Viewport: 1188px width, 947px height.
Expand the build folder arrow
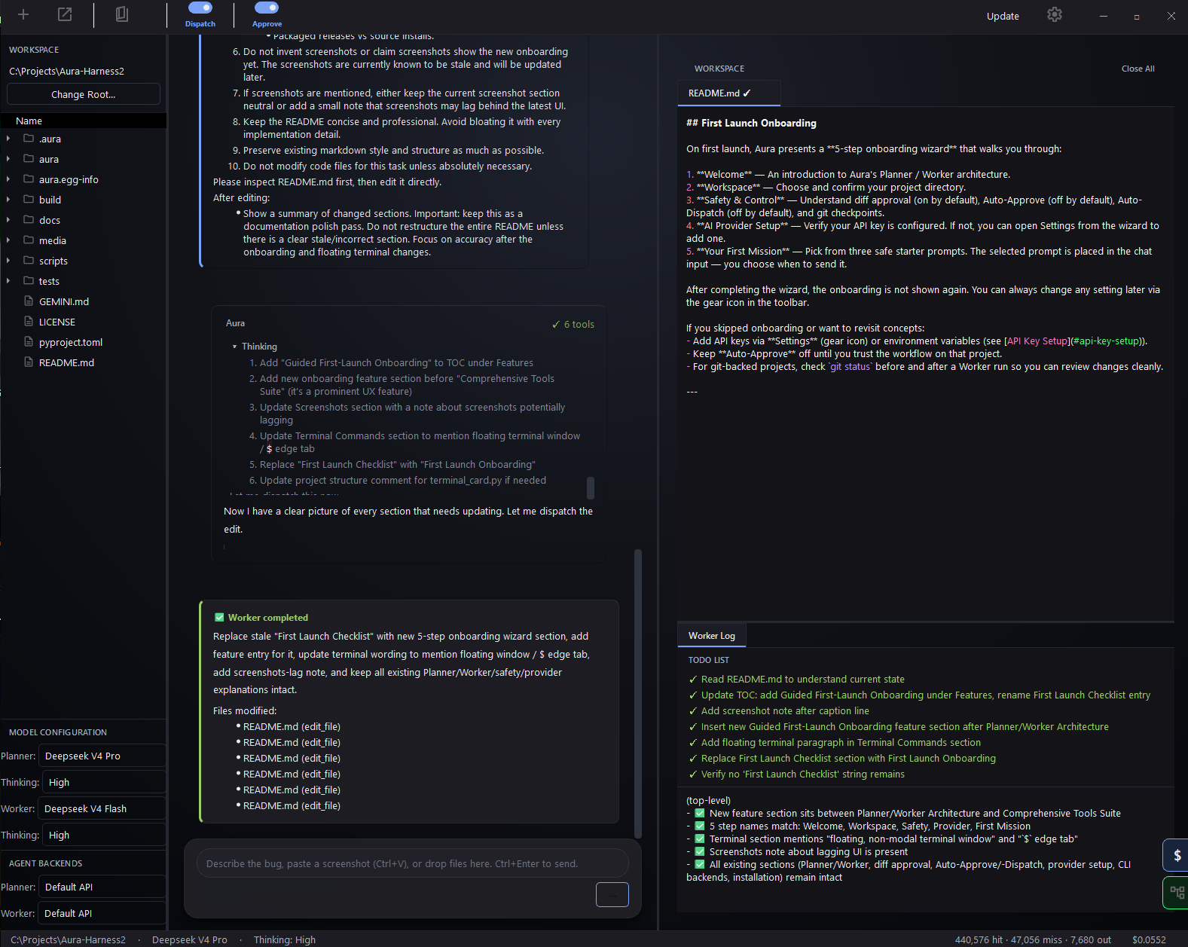pyautogui.click(x=8, y=200)
